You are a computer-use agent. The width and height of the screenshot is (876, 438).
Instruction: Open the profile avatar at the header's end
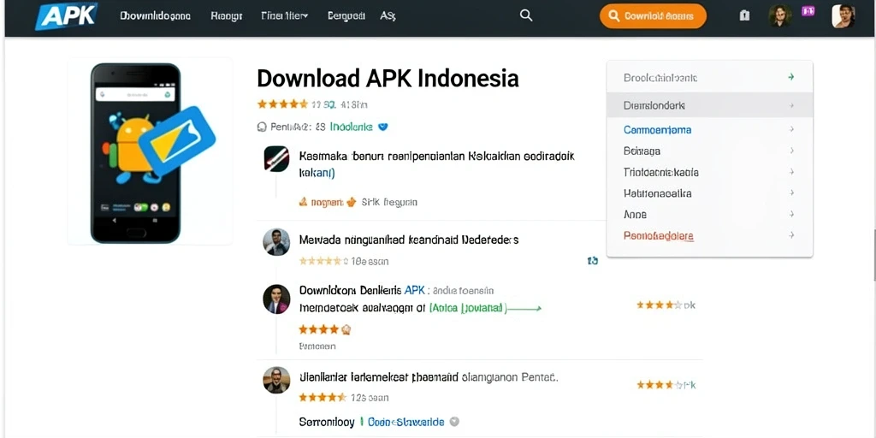(x=843, y=16)
